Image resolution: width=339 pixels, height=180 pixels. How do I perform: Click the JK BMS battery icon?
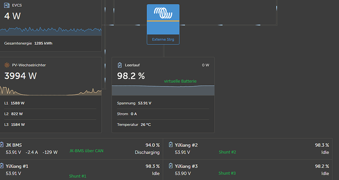[2, 145]
